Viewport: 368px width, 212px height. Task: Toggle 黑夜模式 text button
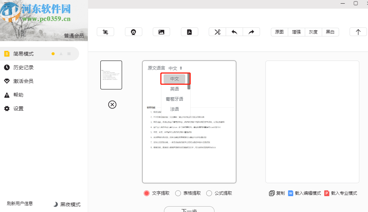[70, 204]
